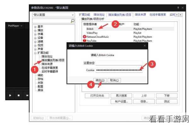Screen dimensions: 189x125
Task: Click the 信息 button
Action: tap(144, 101)
